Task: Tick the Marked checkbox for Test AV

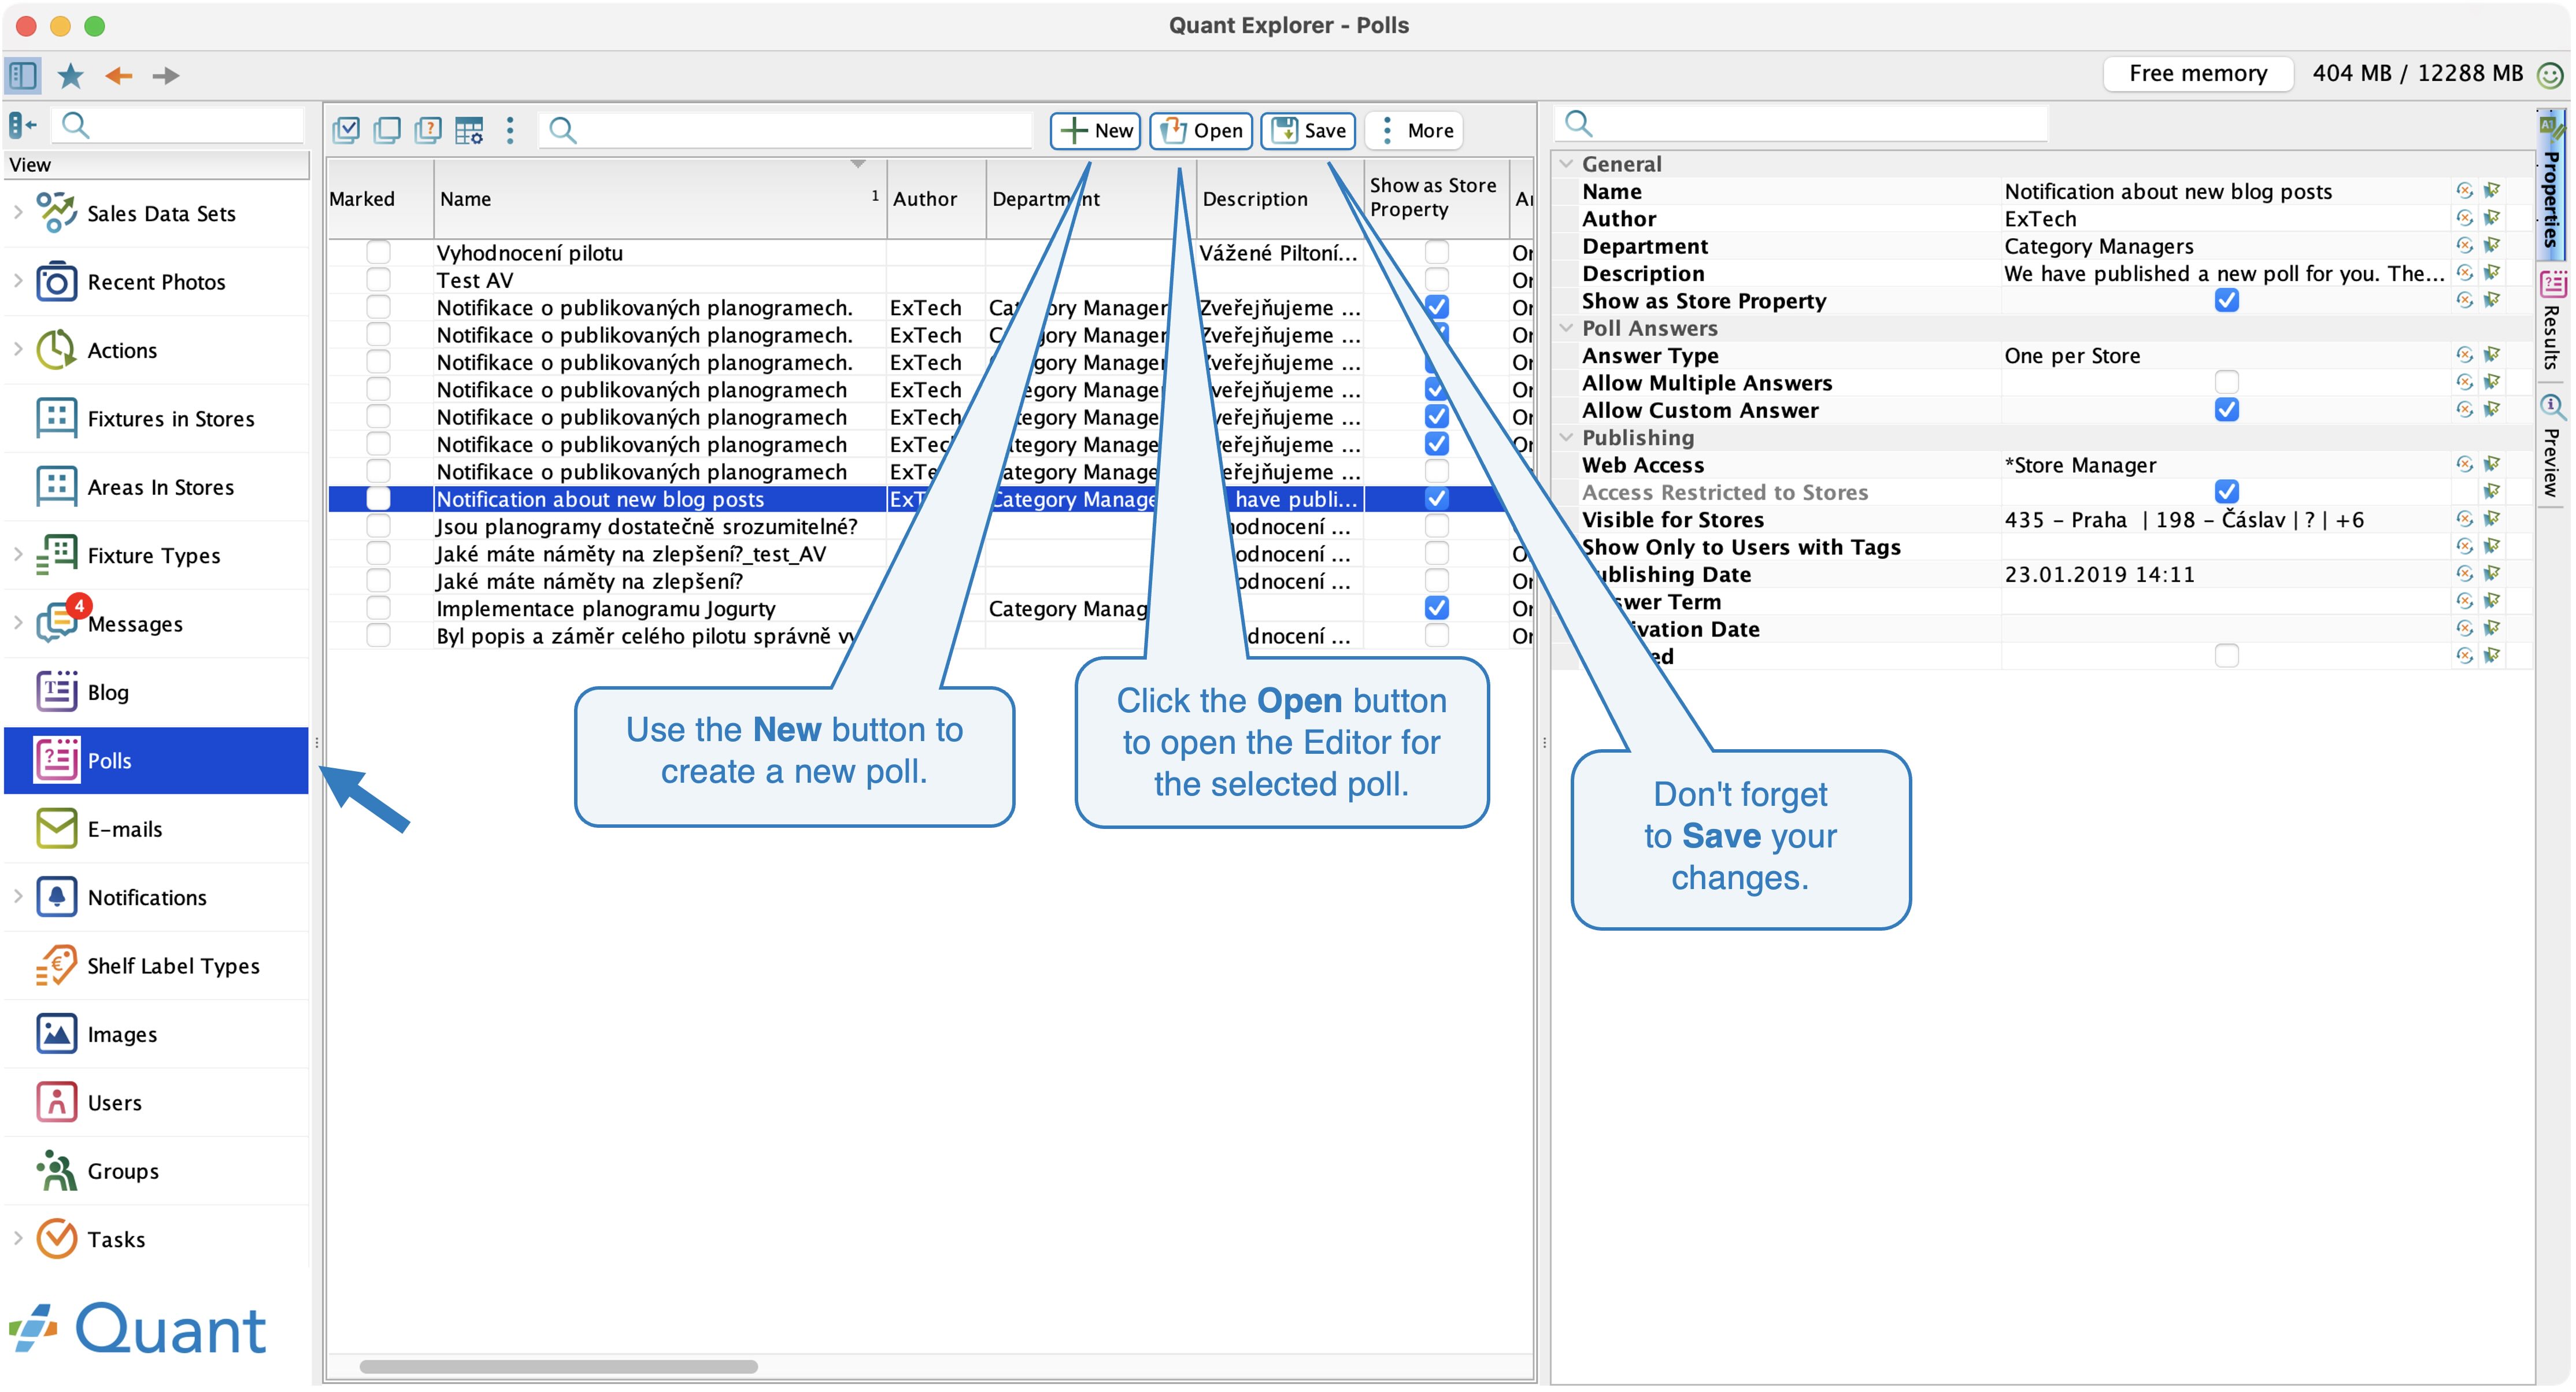Action: pos(378,279)
